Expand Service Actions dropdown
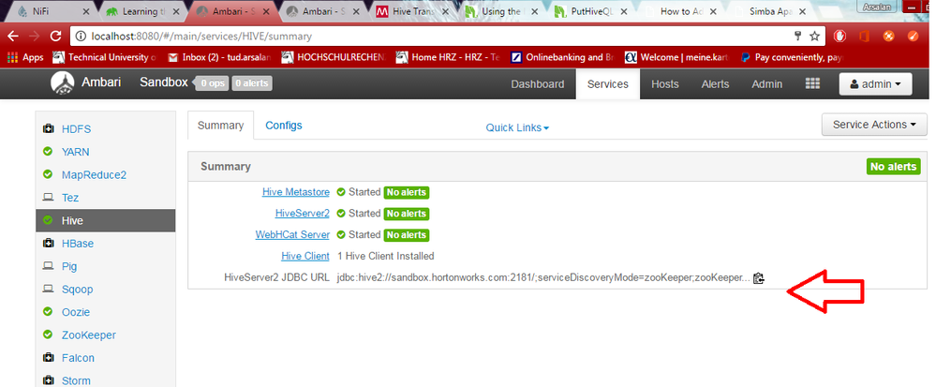Screen dimensions: 936x387 click(874, 125)
